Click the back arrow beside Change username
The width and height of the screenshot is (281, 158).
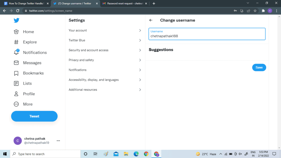pyautogui.click(x=151, y=20)
